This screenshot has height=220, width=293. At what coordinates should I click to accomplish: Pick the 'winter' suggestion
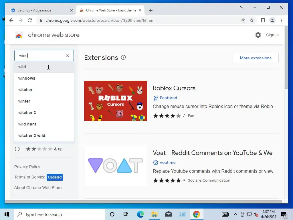(x=44, y=101)
